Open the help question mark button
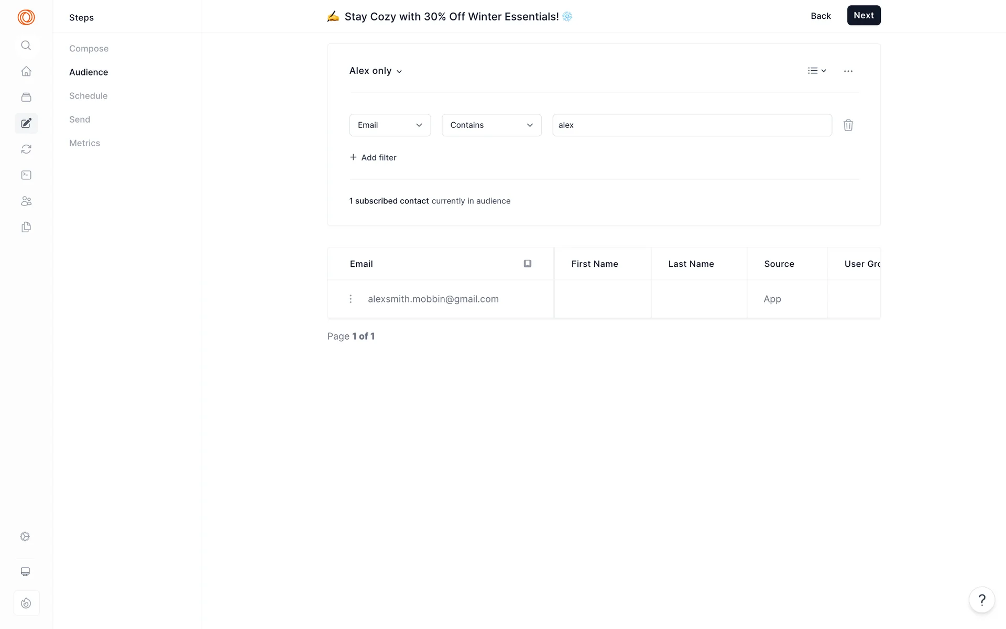The width and height of the screenshot is (1006, 629). click(981, 600)
